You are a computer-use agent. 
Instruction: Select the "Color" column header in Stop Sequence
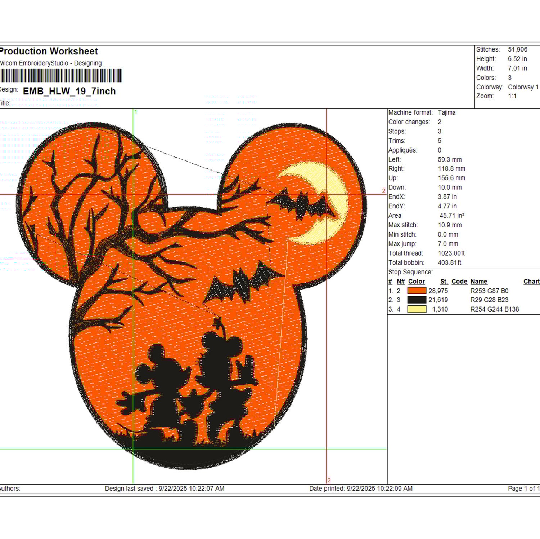click(x=417, y=281)
